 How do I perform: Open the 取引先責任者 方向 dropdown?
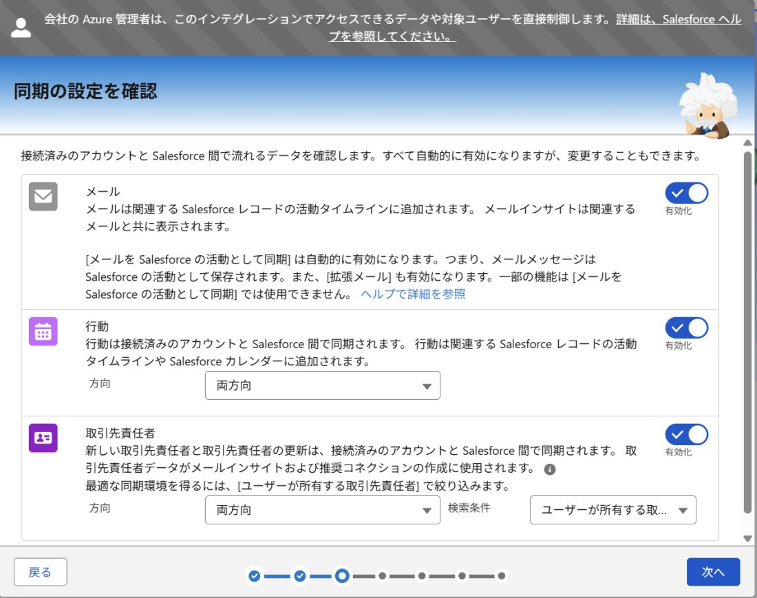[x=323, y=510]
